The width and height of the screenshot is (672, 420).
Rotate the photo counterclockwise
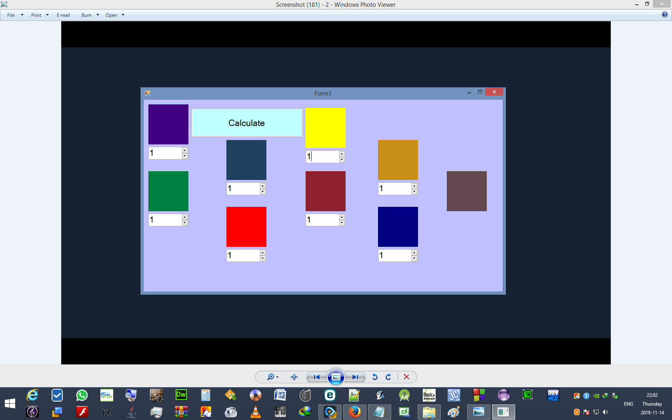(x=375, y=377)
